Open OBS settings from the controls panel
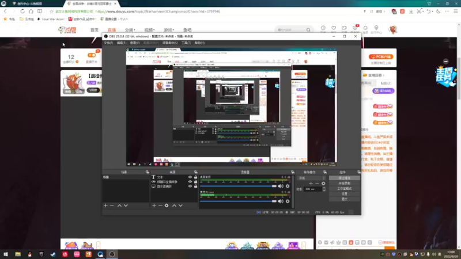This screenshot has height=259, width=461. coord(344,194)
